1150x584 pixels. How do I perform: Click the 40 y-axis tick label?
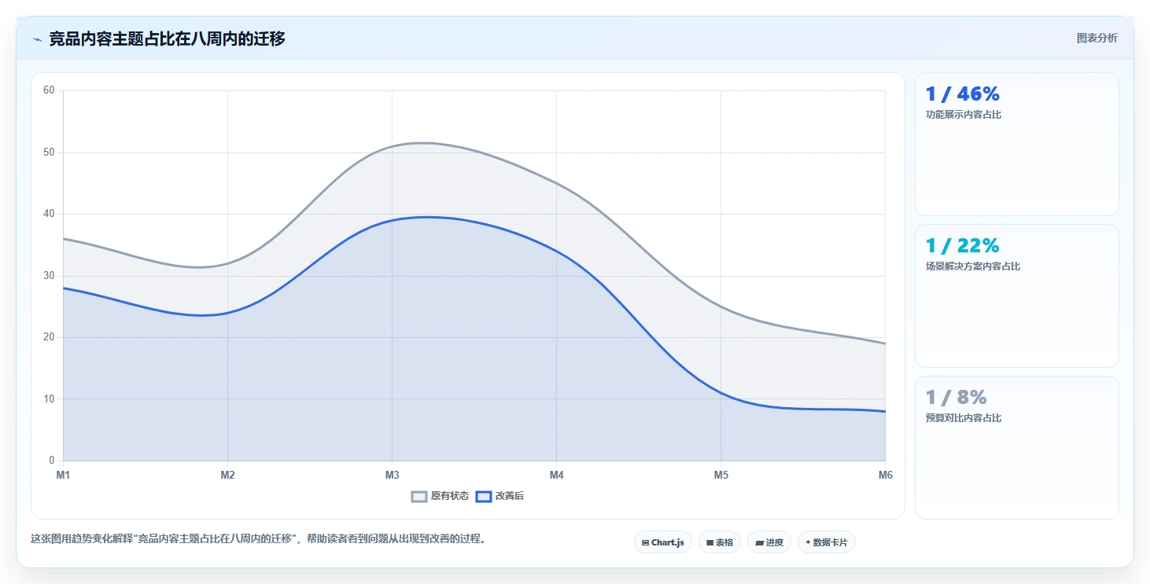pyautogui.click(x=49, y=214)
